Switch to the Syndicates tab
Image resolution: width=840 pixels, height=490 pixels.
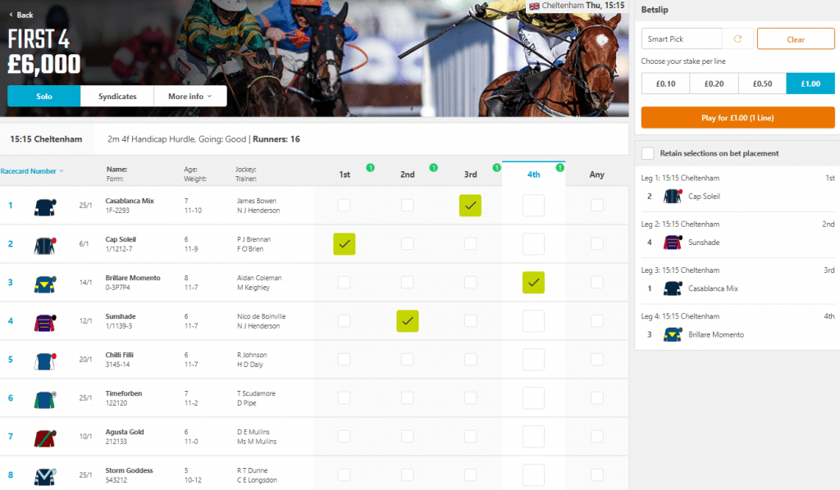(117, 95)
